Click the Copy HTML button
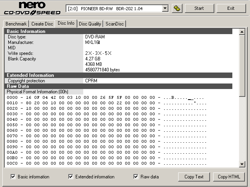Image resolution: width=250 pixels, height=187 pixels. 229,177
